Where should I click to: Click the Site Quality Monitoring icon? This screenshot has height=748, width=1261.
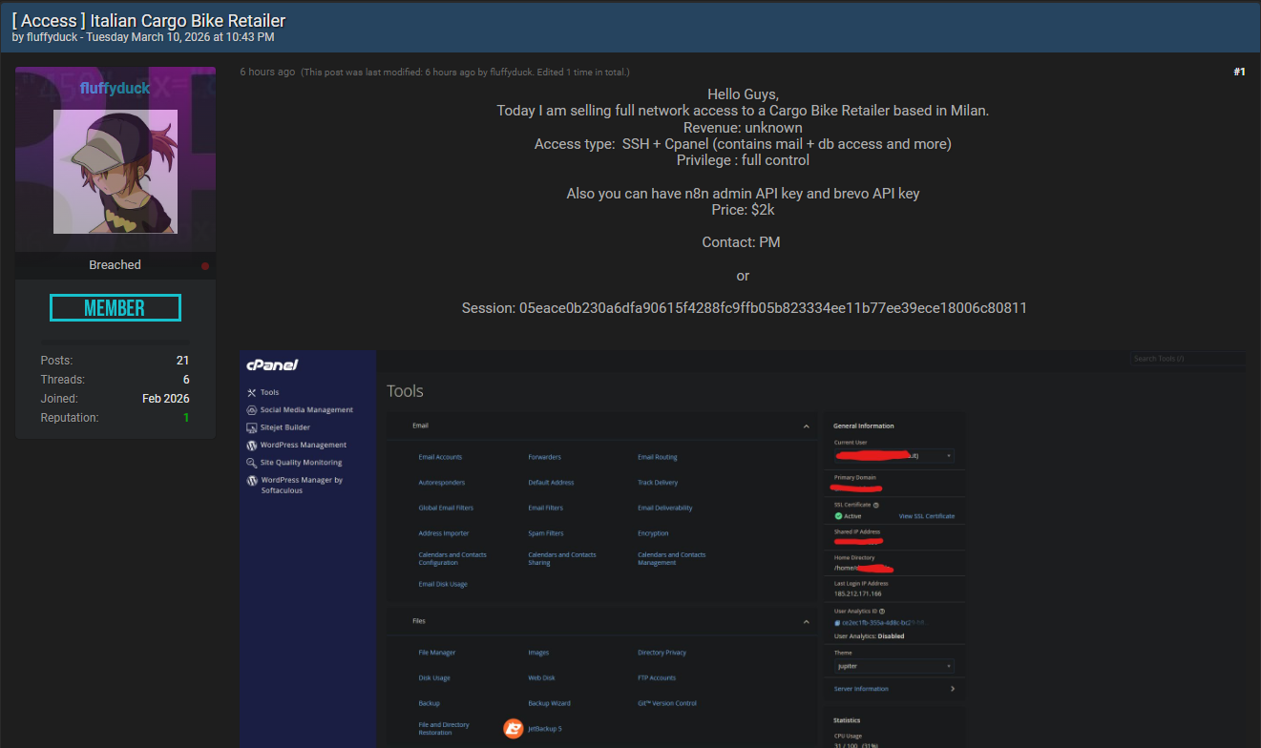click(251, 463)
